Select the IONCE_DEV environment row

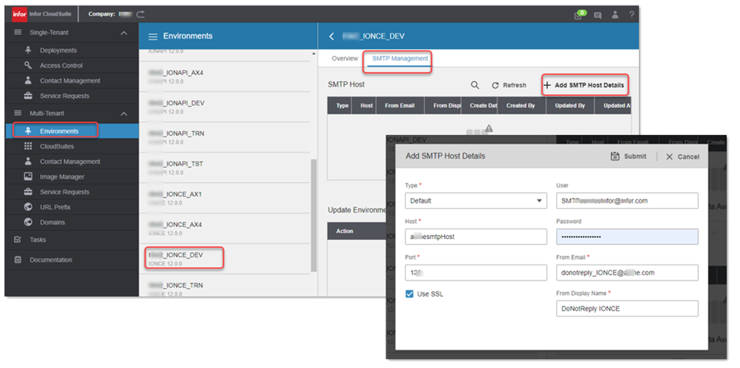pos(225,259)
